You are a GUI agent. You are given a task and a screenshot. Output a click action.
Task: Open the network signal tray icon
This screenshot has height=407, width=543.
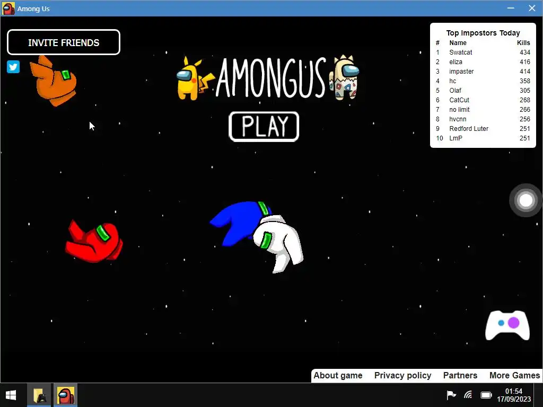pos(468,394)
